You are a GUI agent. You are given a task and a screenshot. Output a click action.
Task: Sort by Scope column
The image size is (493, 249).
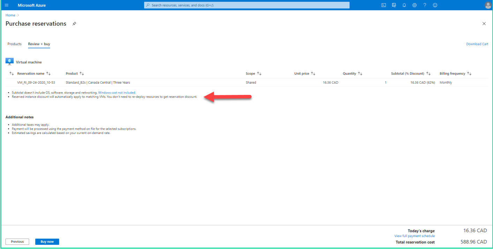tap(254, 74)
